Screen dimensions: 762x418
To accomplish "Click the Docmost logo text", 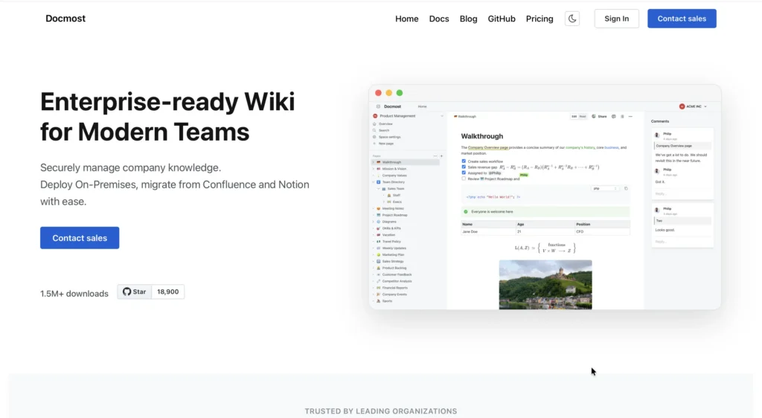I will pos(65,19).
